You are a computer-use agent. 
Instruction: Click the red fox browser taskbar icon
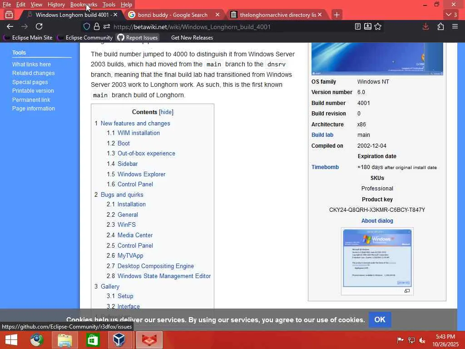[x=149, y=340]
